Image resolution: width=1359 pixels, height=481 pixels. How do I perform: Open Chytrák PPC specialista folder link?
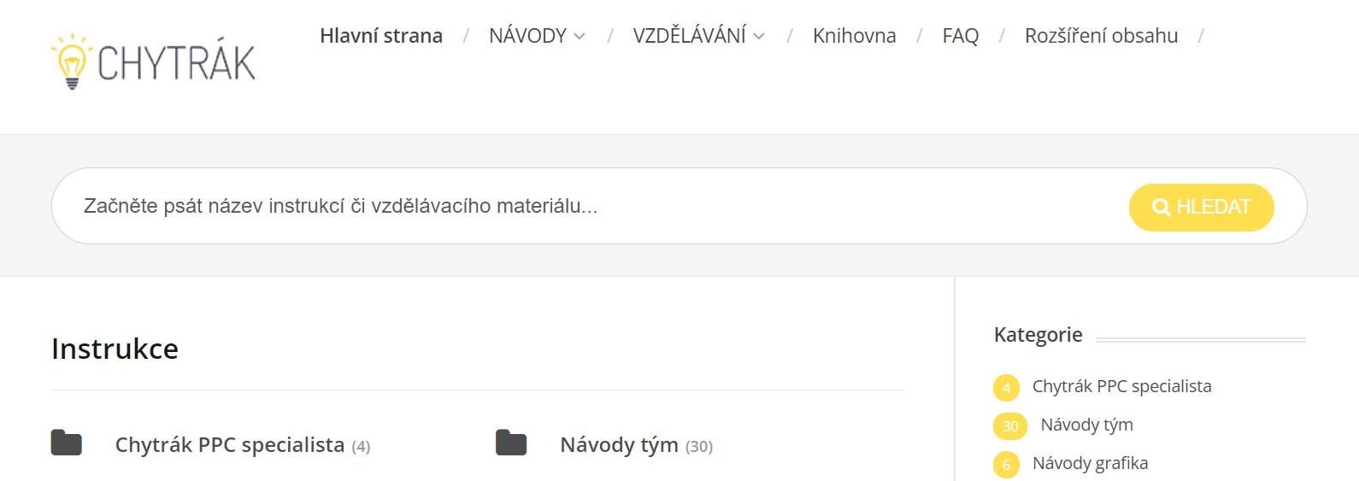pos(229,445)
